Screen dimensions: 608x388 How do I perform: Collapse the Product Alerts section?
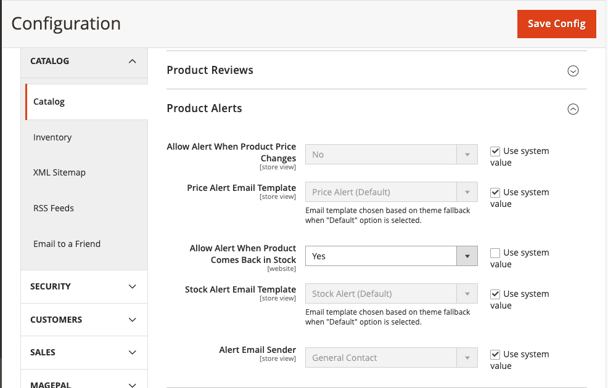pyautogui.click(x=573, y=109)
